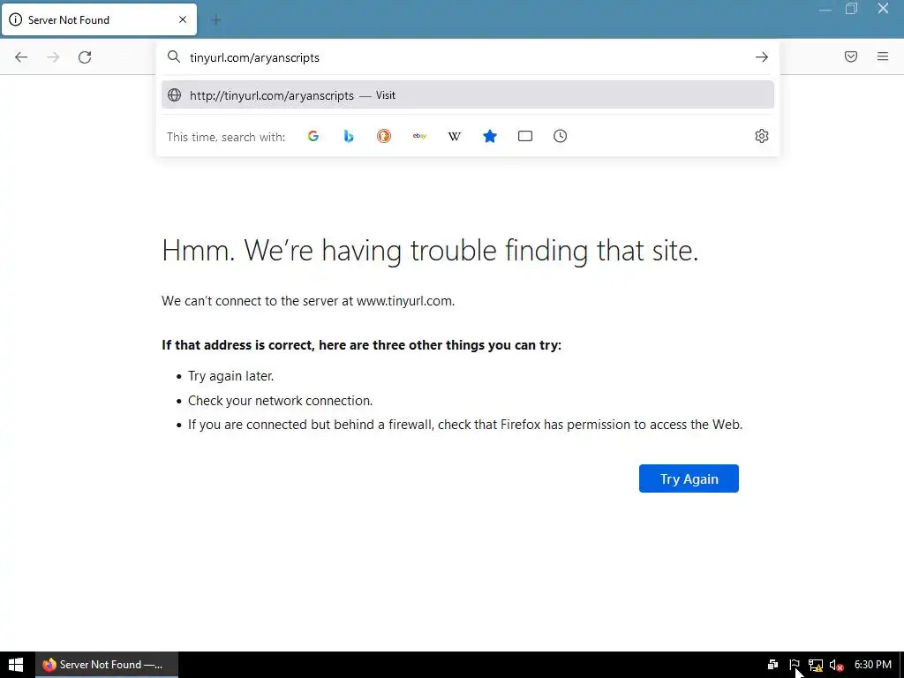
Task: Search history via clock icon
Action: click(x=560, y=136)
